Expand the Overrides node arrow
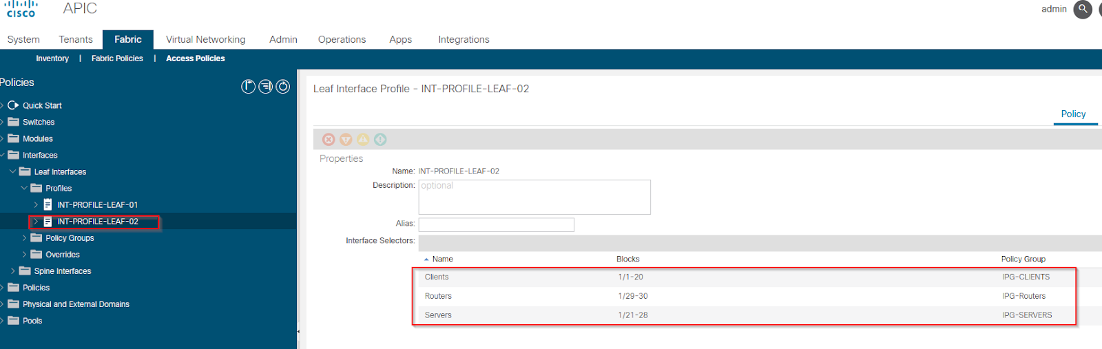This screenshot has height=349, width=1102. [x=24, y=254]
